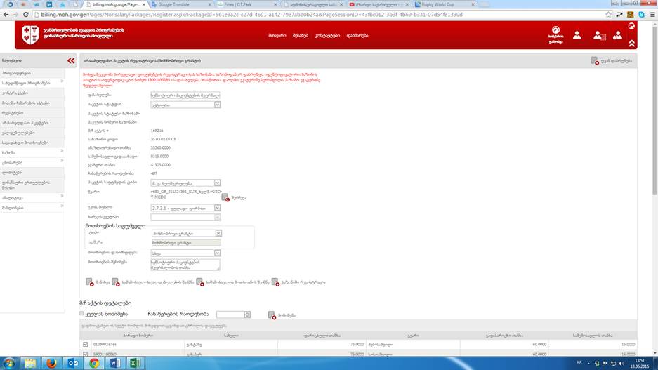Click the user profile icon in red header

pos(577,34)
